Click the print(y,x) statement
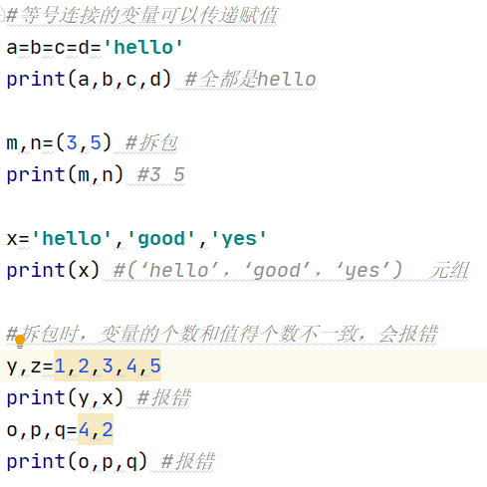Viewport: 487px width, 487px height. (65, 397)
